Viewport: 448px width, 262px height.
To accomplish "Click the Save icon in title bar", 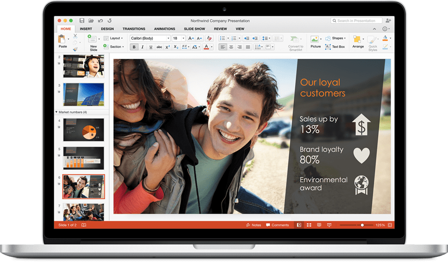I will [x=82, y=21].
